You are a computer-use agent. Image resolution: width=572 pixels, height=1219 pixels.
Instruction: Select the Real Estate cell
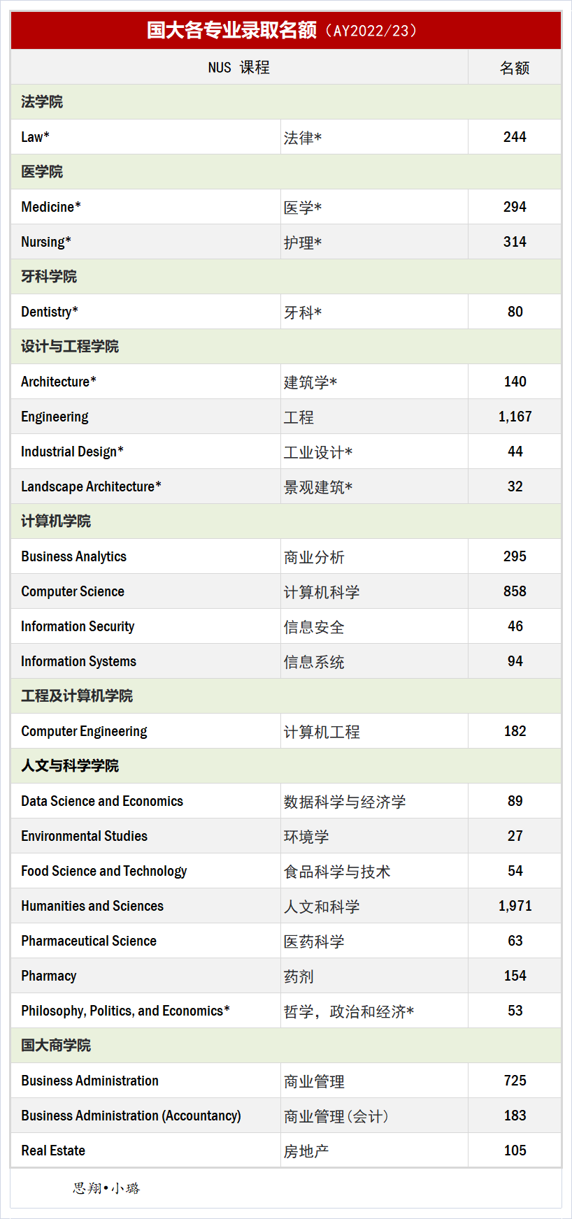pos(145,1151)
